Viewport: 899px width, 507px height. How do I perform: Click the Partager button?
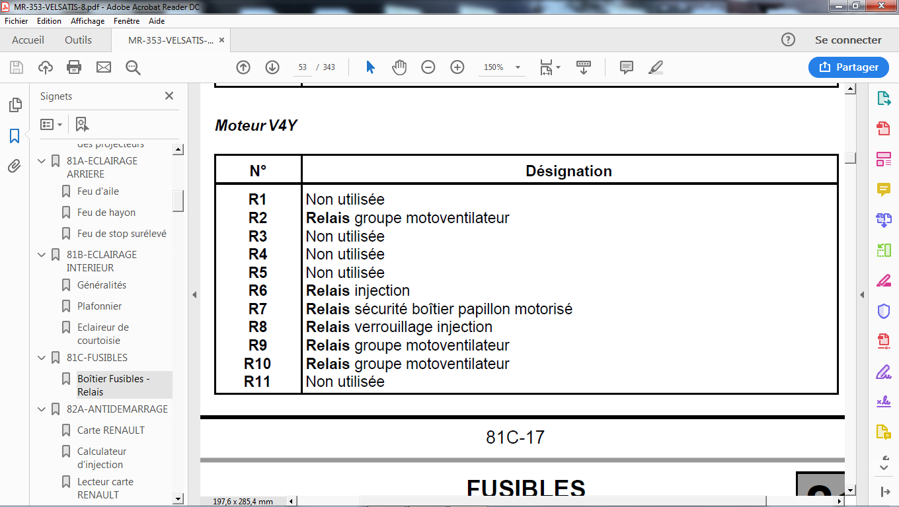click(849, 67)
